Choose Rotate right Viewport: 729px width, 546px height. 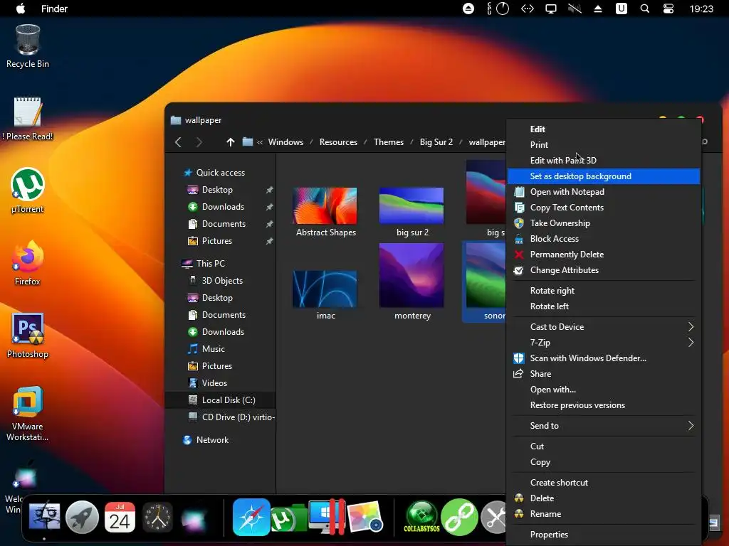604,291
